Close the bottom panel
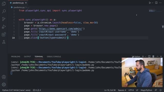This screenshot has width=164, height=92. click(161, 56)
